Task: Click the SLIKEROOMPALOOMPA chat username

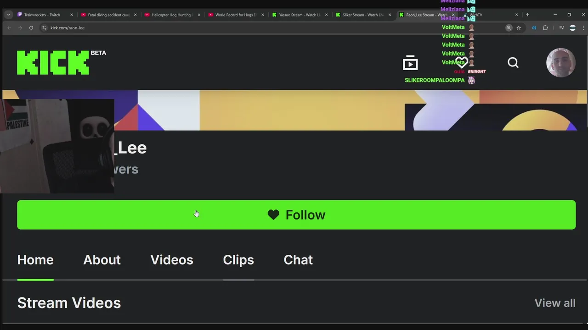Action: tap(435, 80)
